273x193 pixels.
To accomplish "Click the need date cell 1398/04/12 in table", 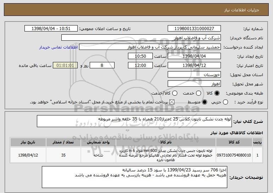I will click(x=28, y=155).
